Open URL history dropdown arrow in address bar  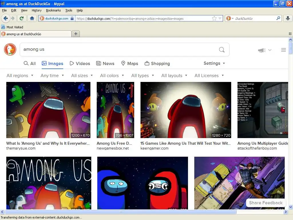(x=220, y=18)
